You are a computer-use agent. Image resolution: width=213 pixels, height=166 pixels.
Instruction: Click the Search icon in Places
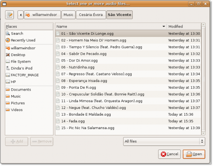[8, 33]
